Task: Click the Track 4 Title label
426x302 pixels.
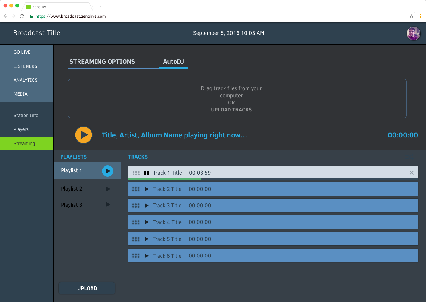Action: [167, 222]
